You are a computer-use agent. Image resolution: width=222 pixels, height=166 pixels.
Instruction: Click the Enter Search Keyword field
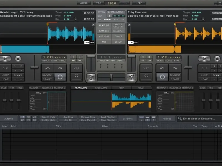[199, 119]
